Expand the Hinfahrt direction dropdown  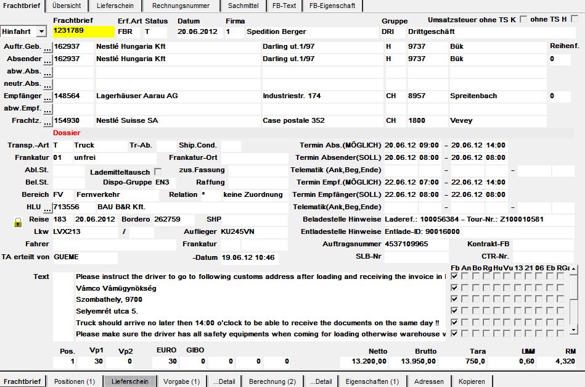(x=41, y=31)
